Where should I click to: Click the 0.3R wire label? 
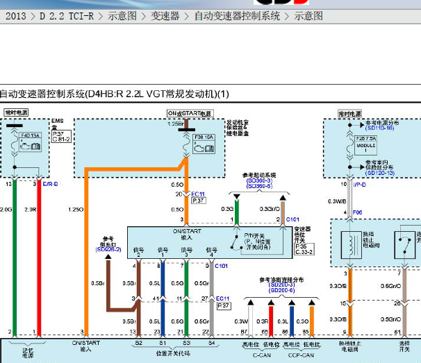[262, 321]
